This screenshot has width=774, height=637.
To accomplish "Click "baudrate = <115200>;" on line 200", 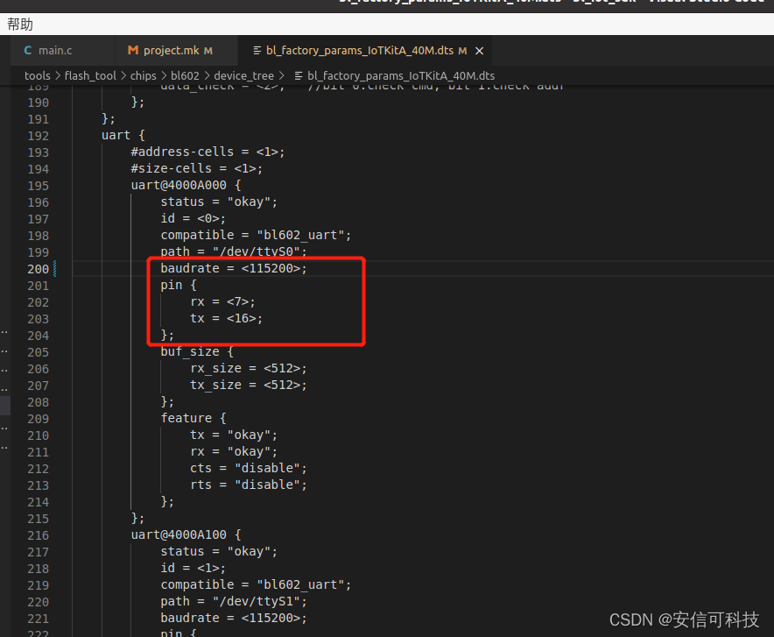I will click(x=234, y=268).
